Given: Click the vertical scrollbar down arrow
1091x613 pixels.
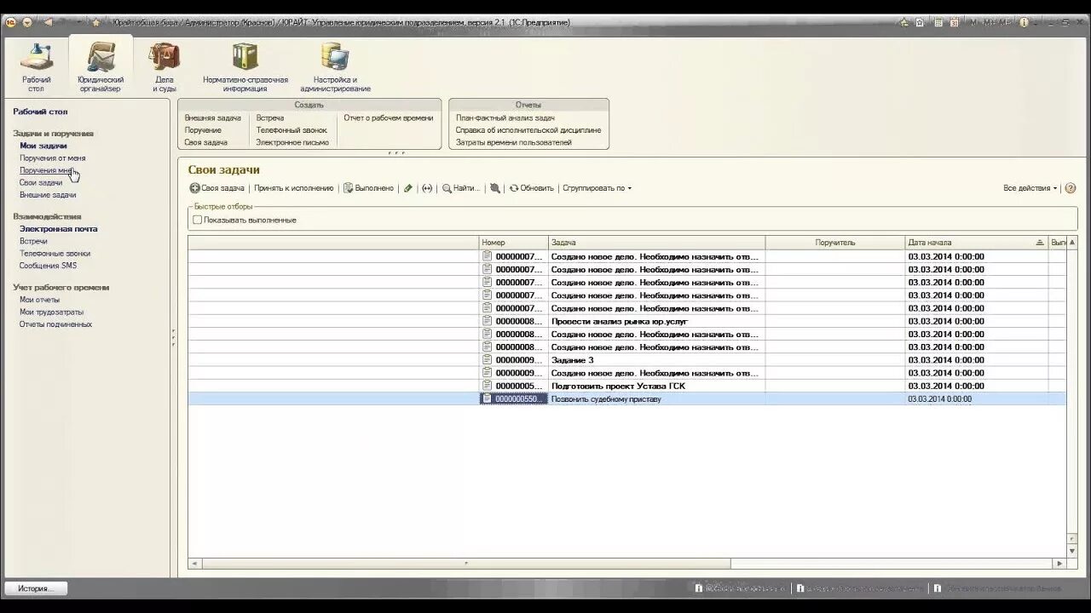Looking at the screenshot, I should coord(1072,552).
